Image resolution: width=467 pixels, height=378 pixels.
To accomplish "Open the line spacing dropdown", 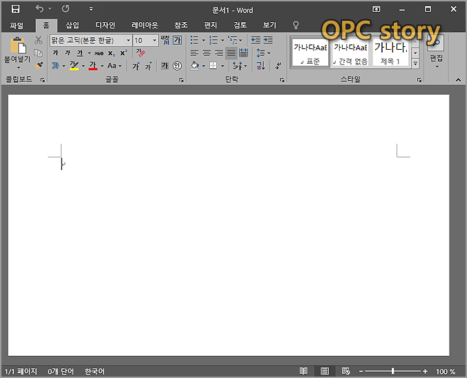I will click(263, 53).
